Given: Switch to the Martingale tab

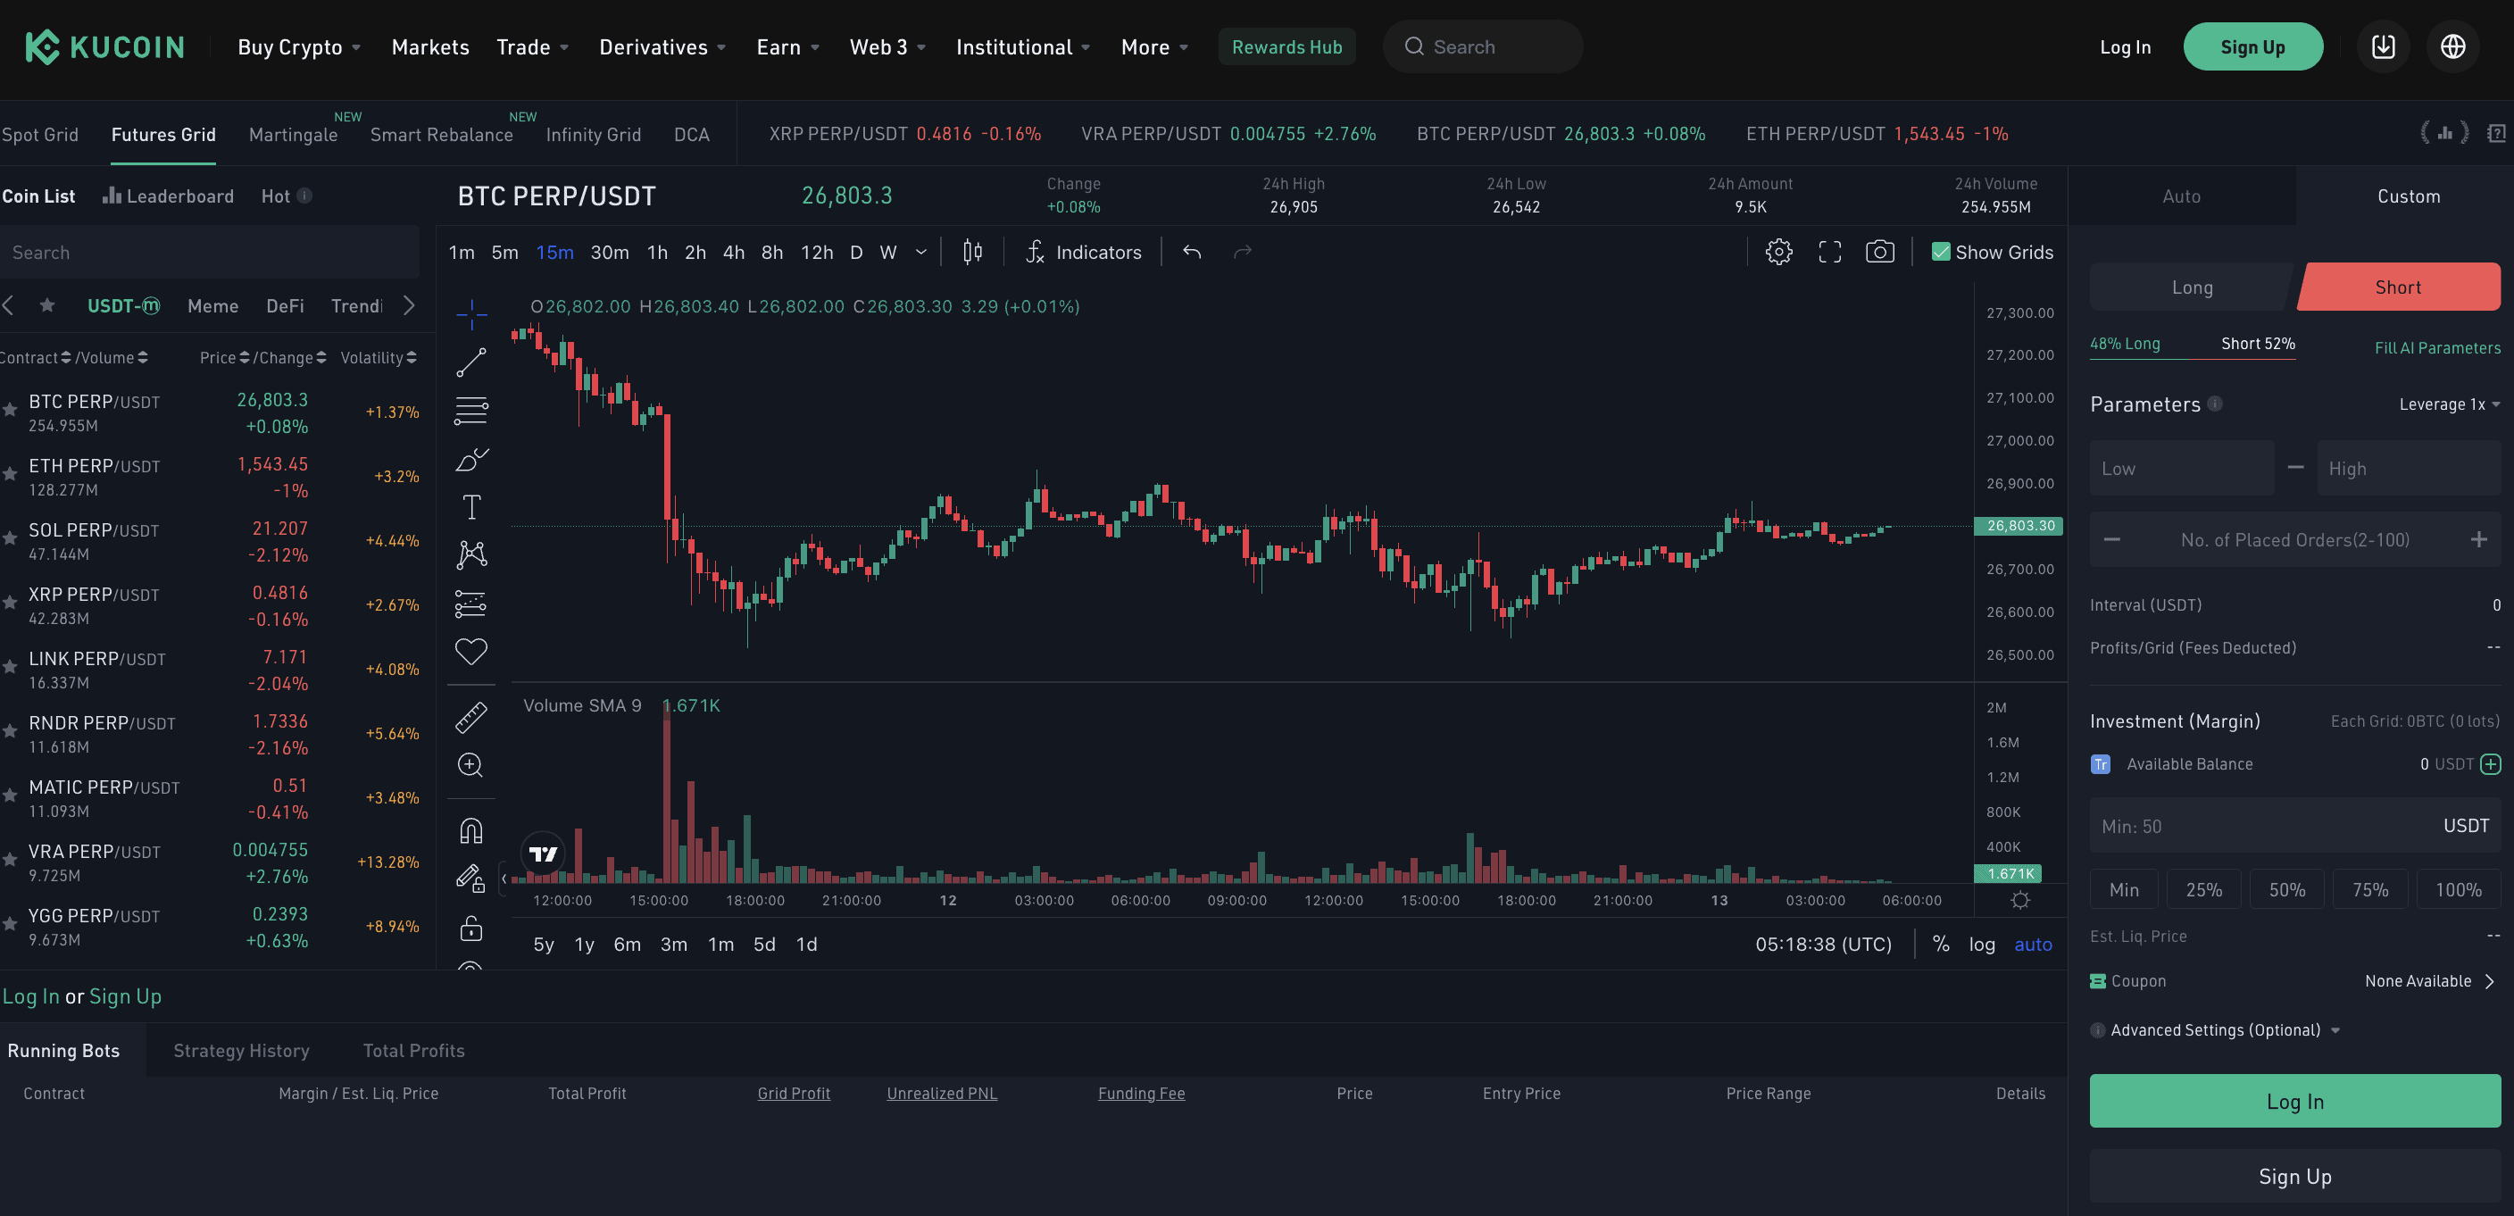Looking at the screenshot, I should 293,135.
